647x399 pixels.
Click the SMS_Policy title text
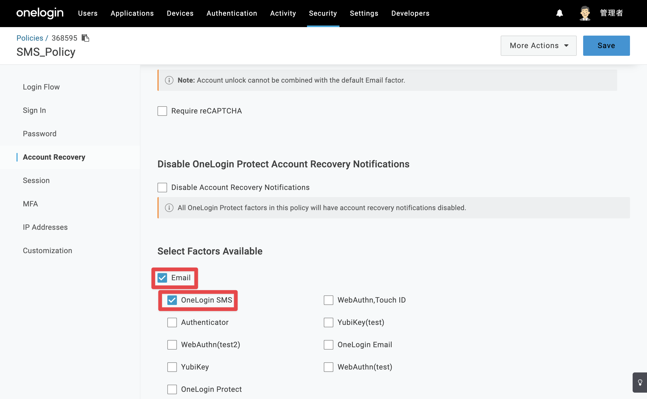pos(46,52)
